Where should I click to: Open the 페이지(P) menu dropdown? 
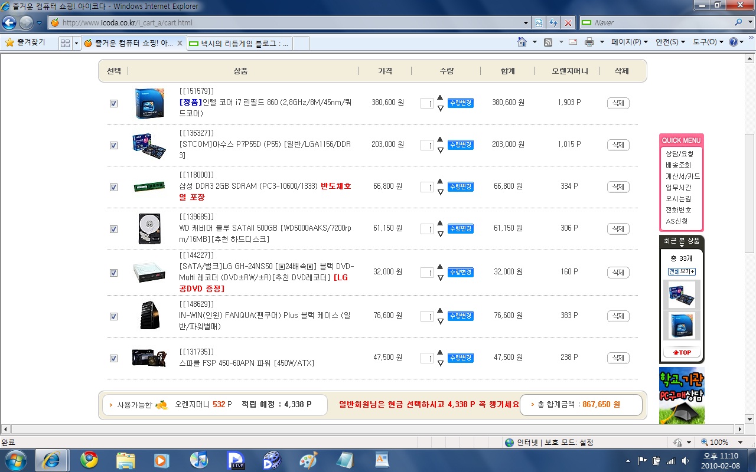pos(630,42)
